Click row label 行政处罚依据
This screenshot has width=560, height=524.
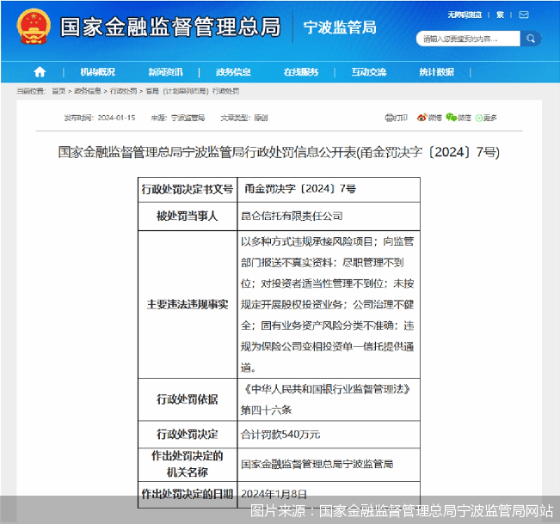[188, 399]
